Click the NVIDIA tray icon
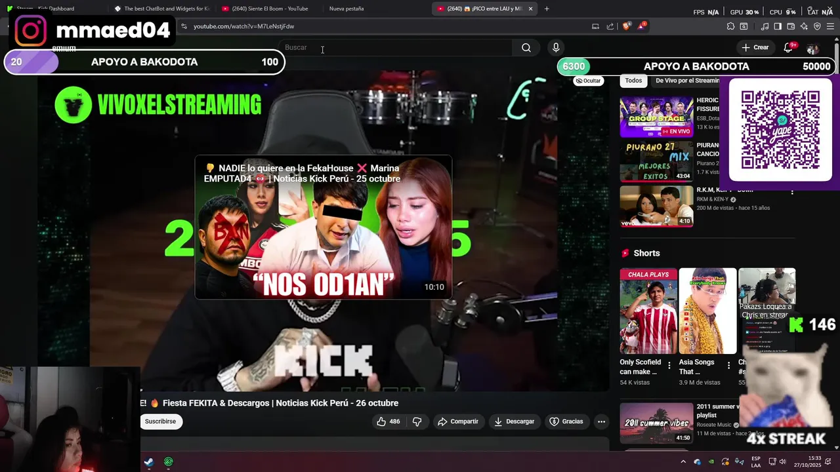Screen dimensions: 840x472 (711, 462)
